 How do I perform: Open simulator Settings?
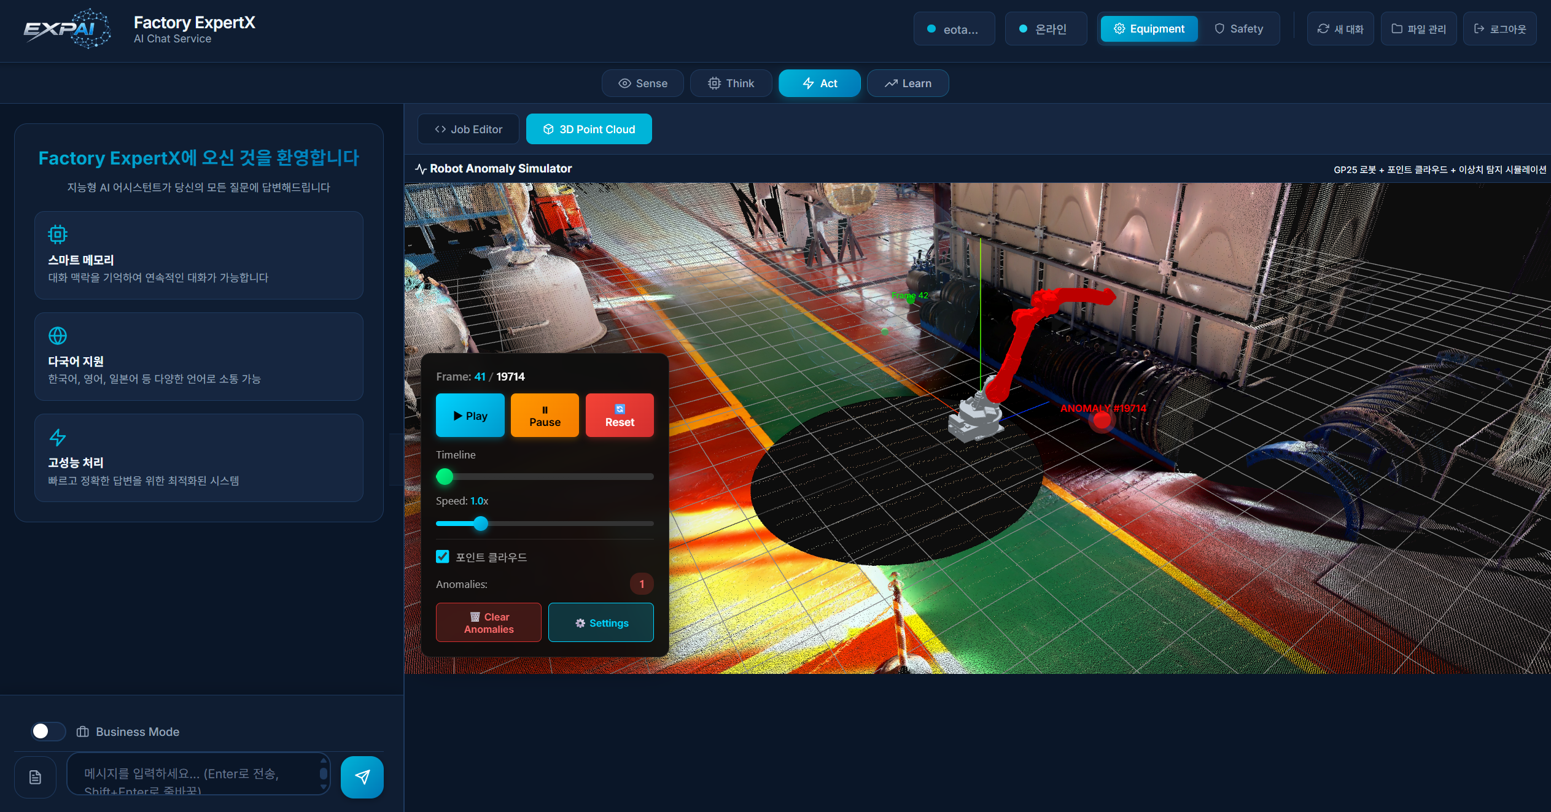coord(601,622)
